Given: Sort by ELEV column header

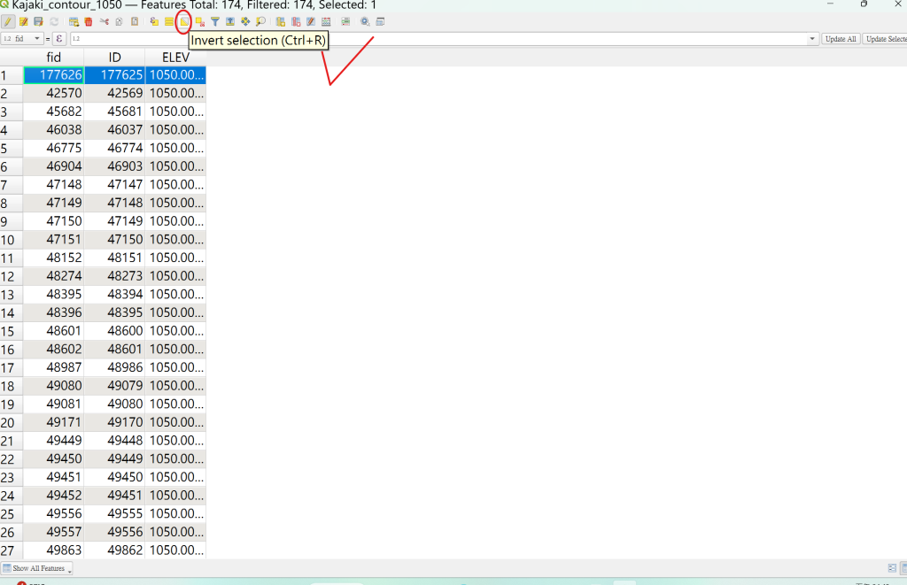Looking at the screenshot, I should [175, 58].
